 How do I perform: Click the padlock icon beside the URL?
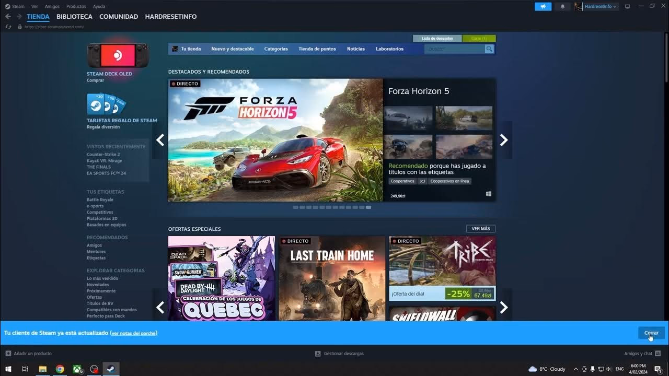click(20, 27)
